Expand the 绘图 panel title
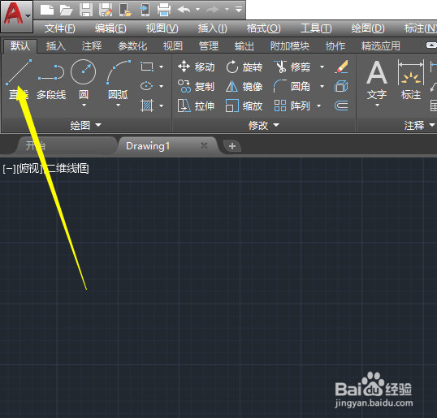Screen dimensions: 437x418 pos(86,125)
